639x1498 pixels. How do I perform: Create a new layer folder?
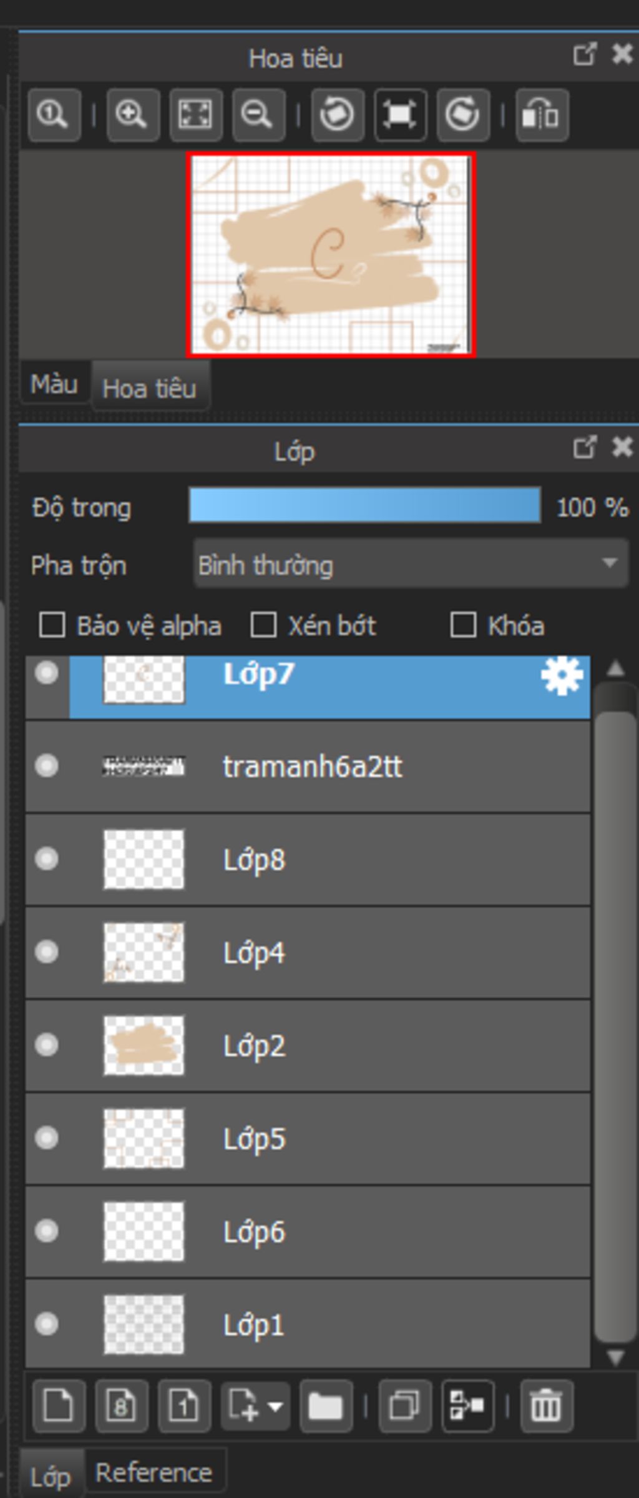325,1406
